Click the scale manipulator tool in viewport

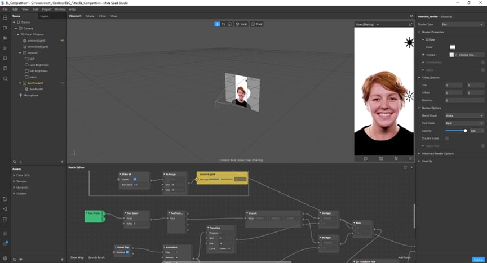click(x=230, y=24)
